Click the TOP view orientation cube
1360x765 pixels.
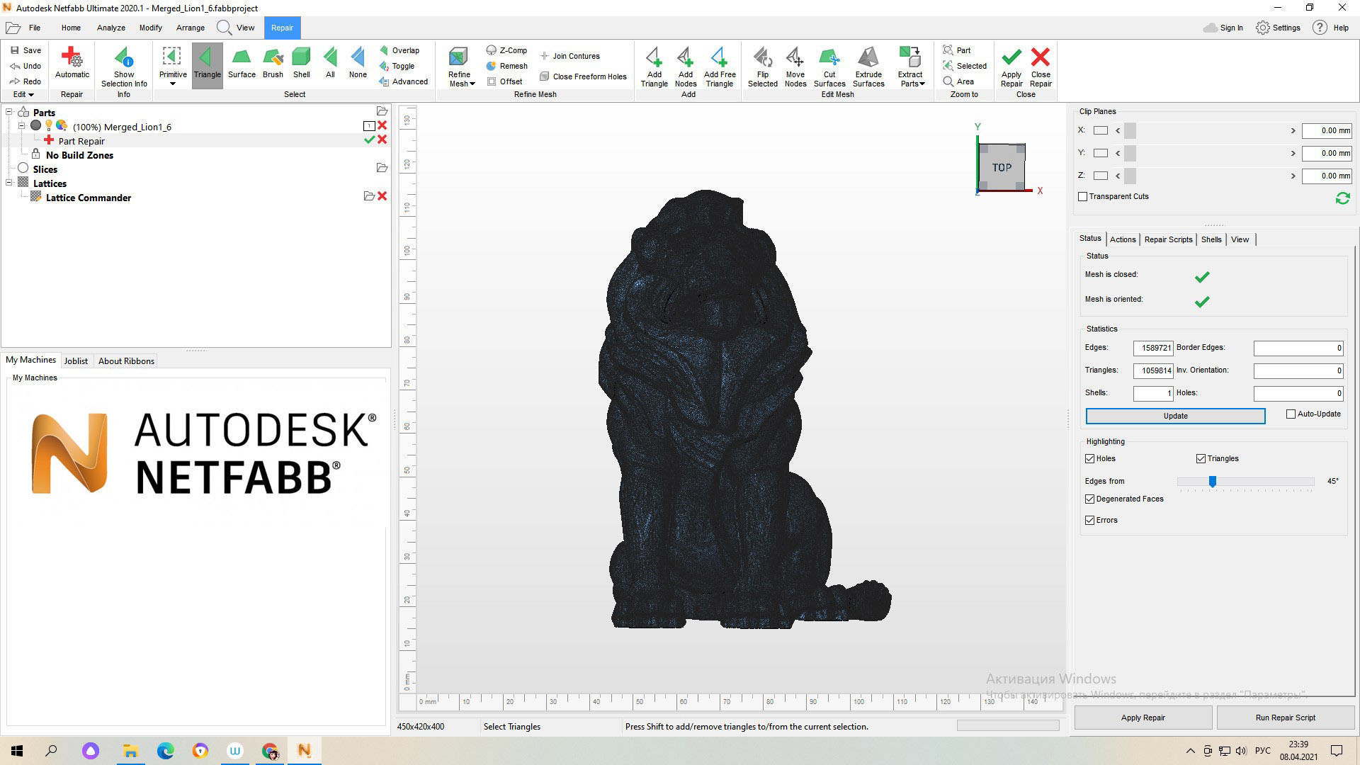pyautogui.click(x=1002, y=167)
